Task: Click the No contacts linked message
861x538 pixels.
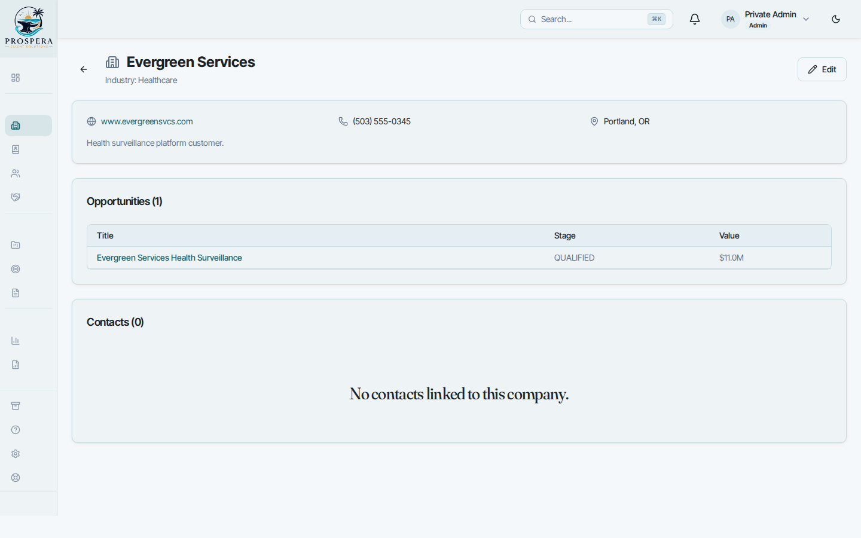Action: [459, 394]
